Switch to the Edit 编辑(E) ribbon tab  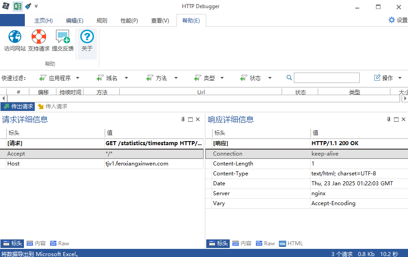(74, 21)
